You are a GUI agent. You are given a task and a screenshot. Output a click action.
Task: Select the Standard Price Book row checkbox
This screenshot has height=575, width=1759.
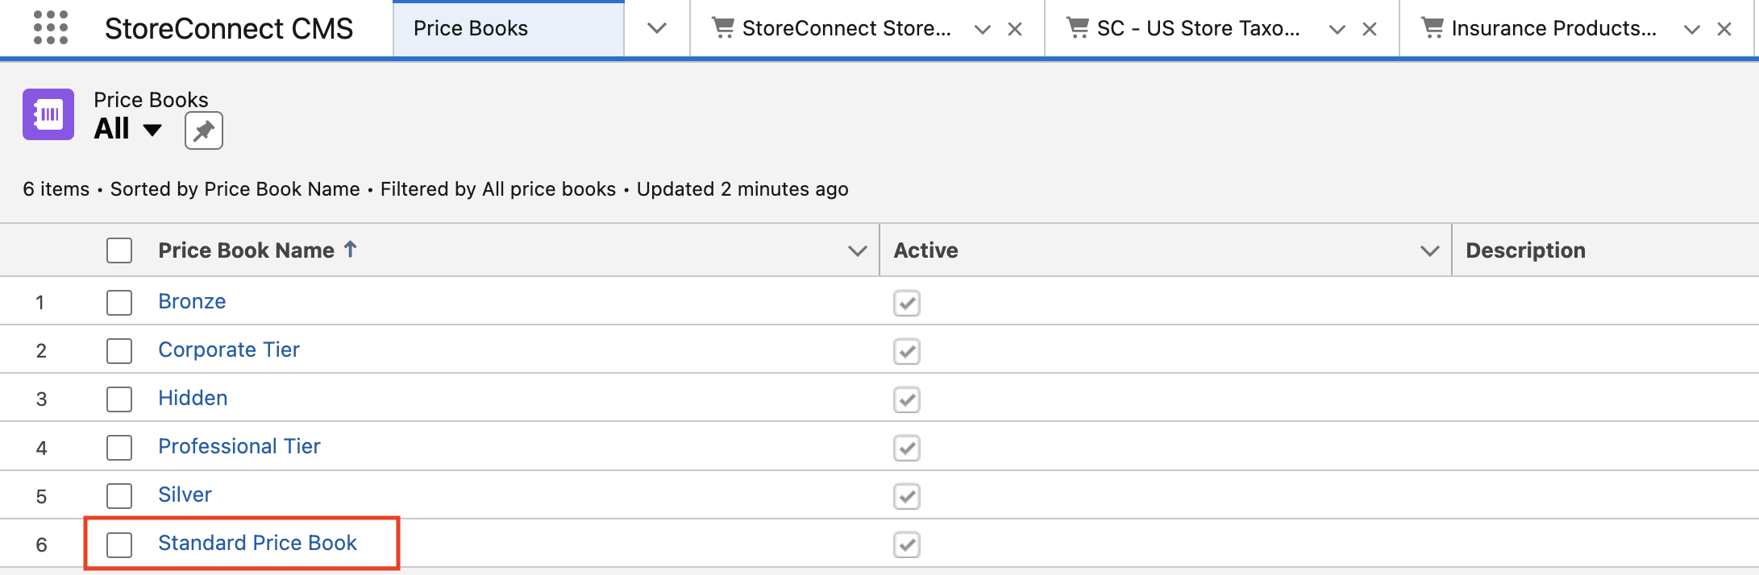[119, 544]
